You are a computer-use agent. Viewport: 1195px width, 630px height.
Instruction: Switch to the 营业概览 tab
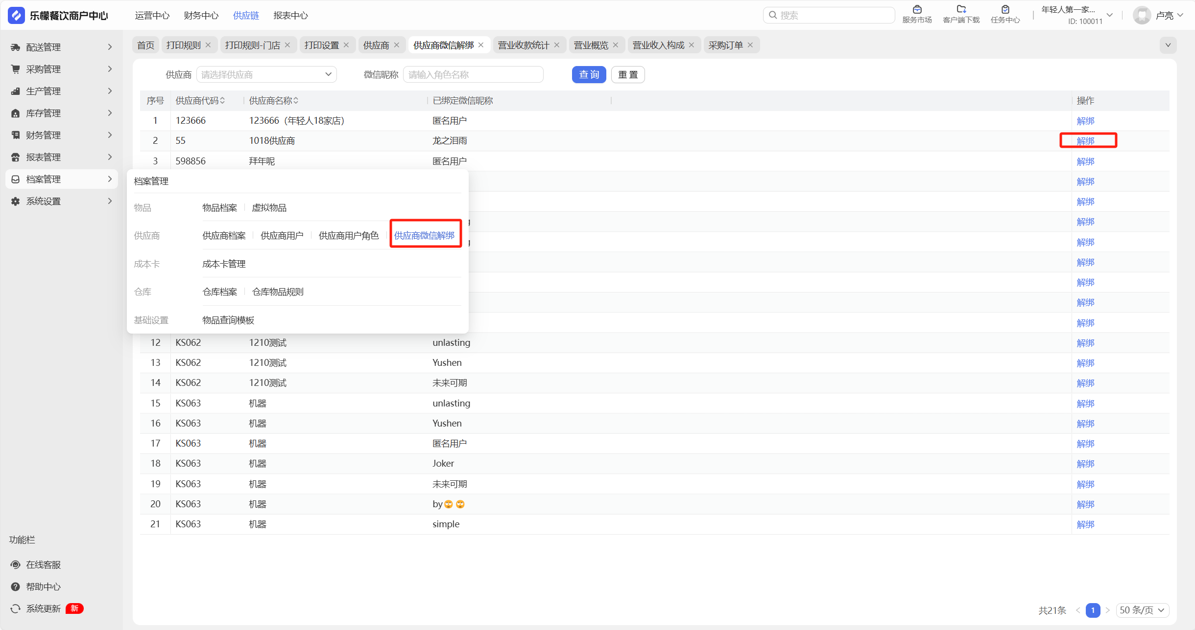tap(591, 45)
